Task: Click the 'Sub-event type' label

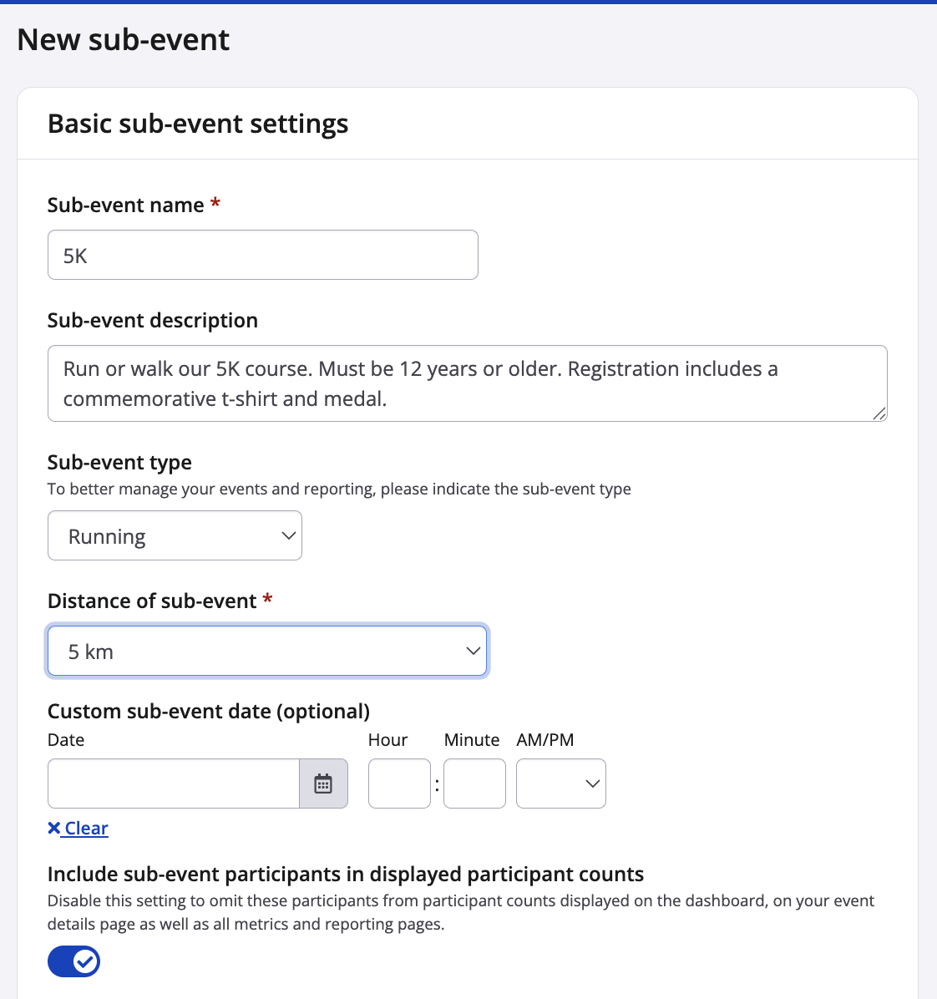Action: [119, 462]
